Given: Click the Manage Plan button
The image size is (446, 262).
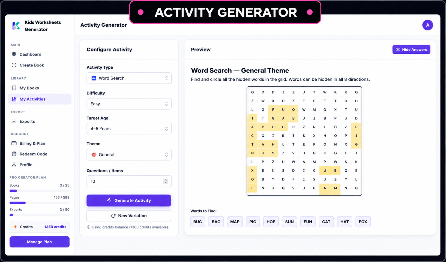Looking at the screenshot, I should [40, 242].
